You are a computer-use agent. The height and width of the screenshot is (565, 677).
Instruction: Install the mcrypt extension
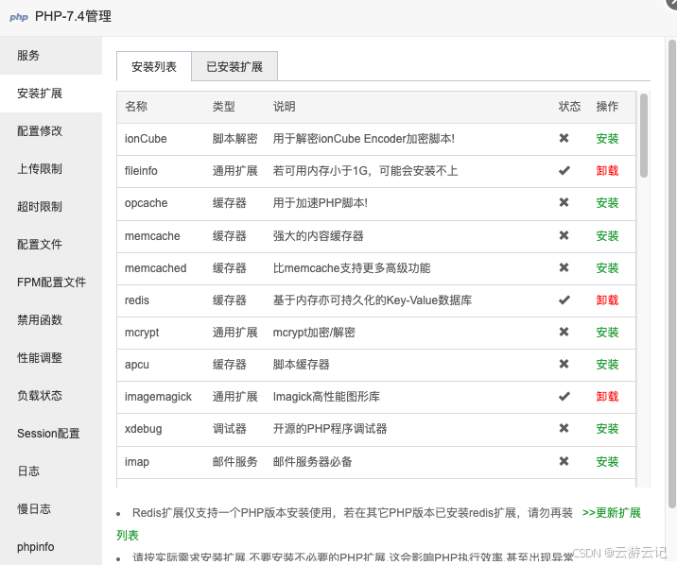(x=607, y=332)
